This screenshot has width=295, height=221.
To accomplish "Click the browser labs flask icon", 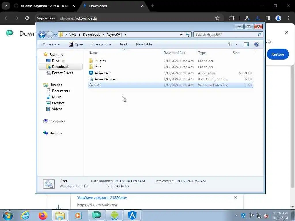I will [x=247, y=18].
